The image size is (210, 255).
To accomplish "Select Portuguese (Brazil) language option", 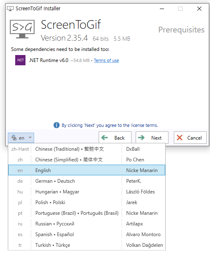I will point(87,213).
